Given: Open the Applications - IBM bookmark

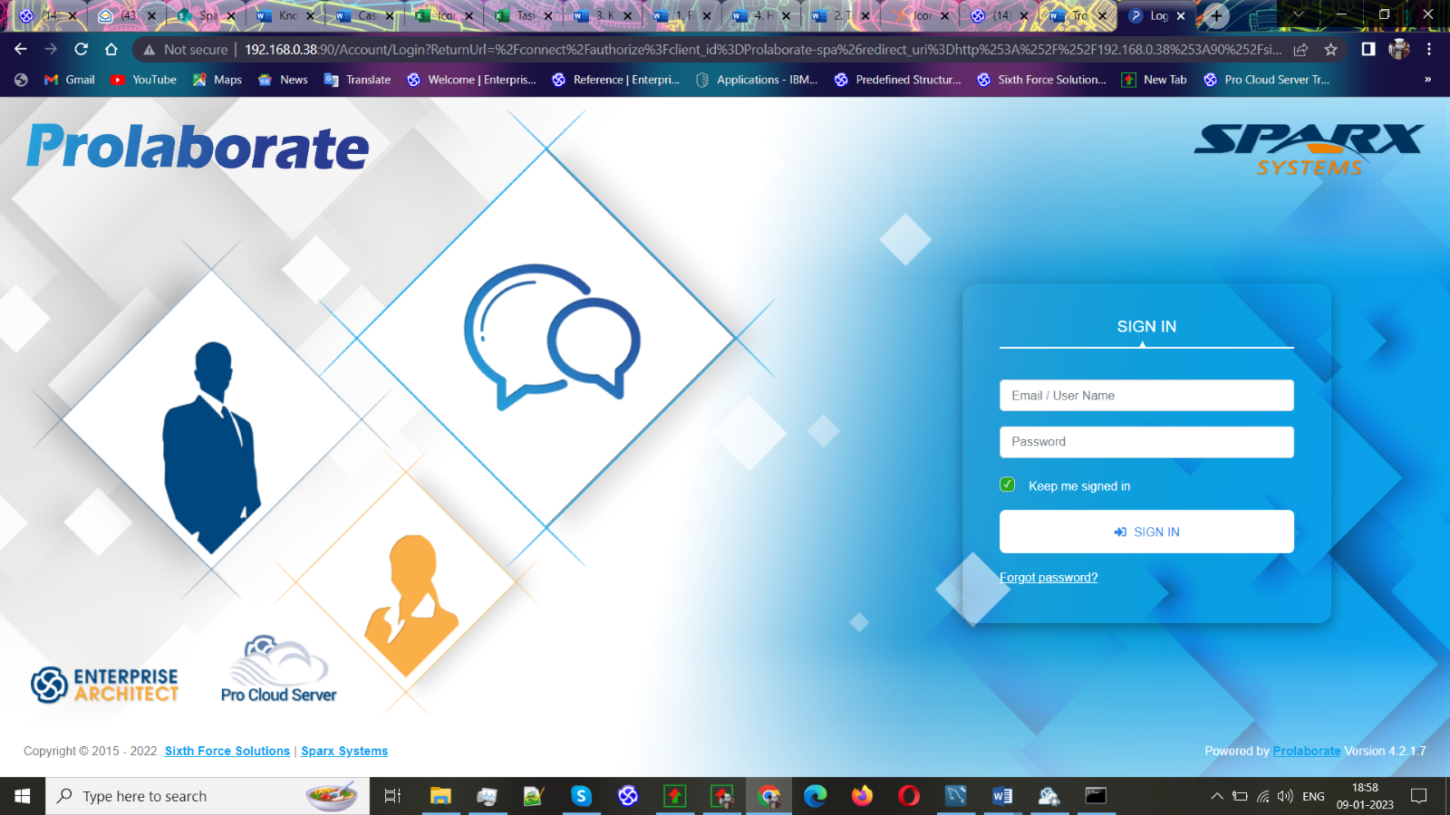Looking at the screenshot, I should pos(757,80).
